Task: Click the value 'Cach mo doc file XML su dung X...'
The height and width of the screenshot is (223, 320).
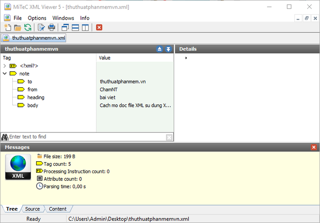Action: [x=135, y=106]
